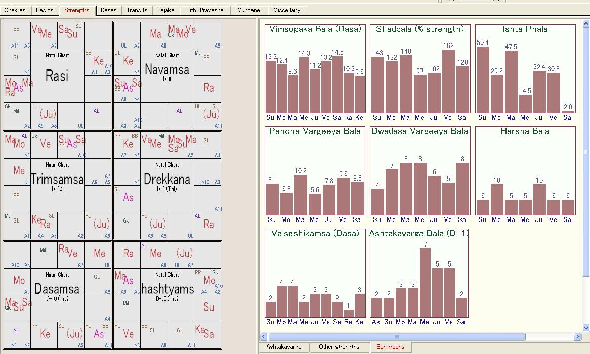The height and width of the screenshot is (354, 590).
Task: Open the Tajaka tab
Action: (165, 10)
